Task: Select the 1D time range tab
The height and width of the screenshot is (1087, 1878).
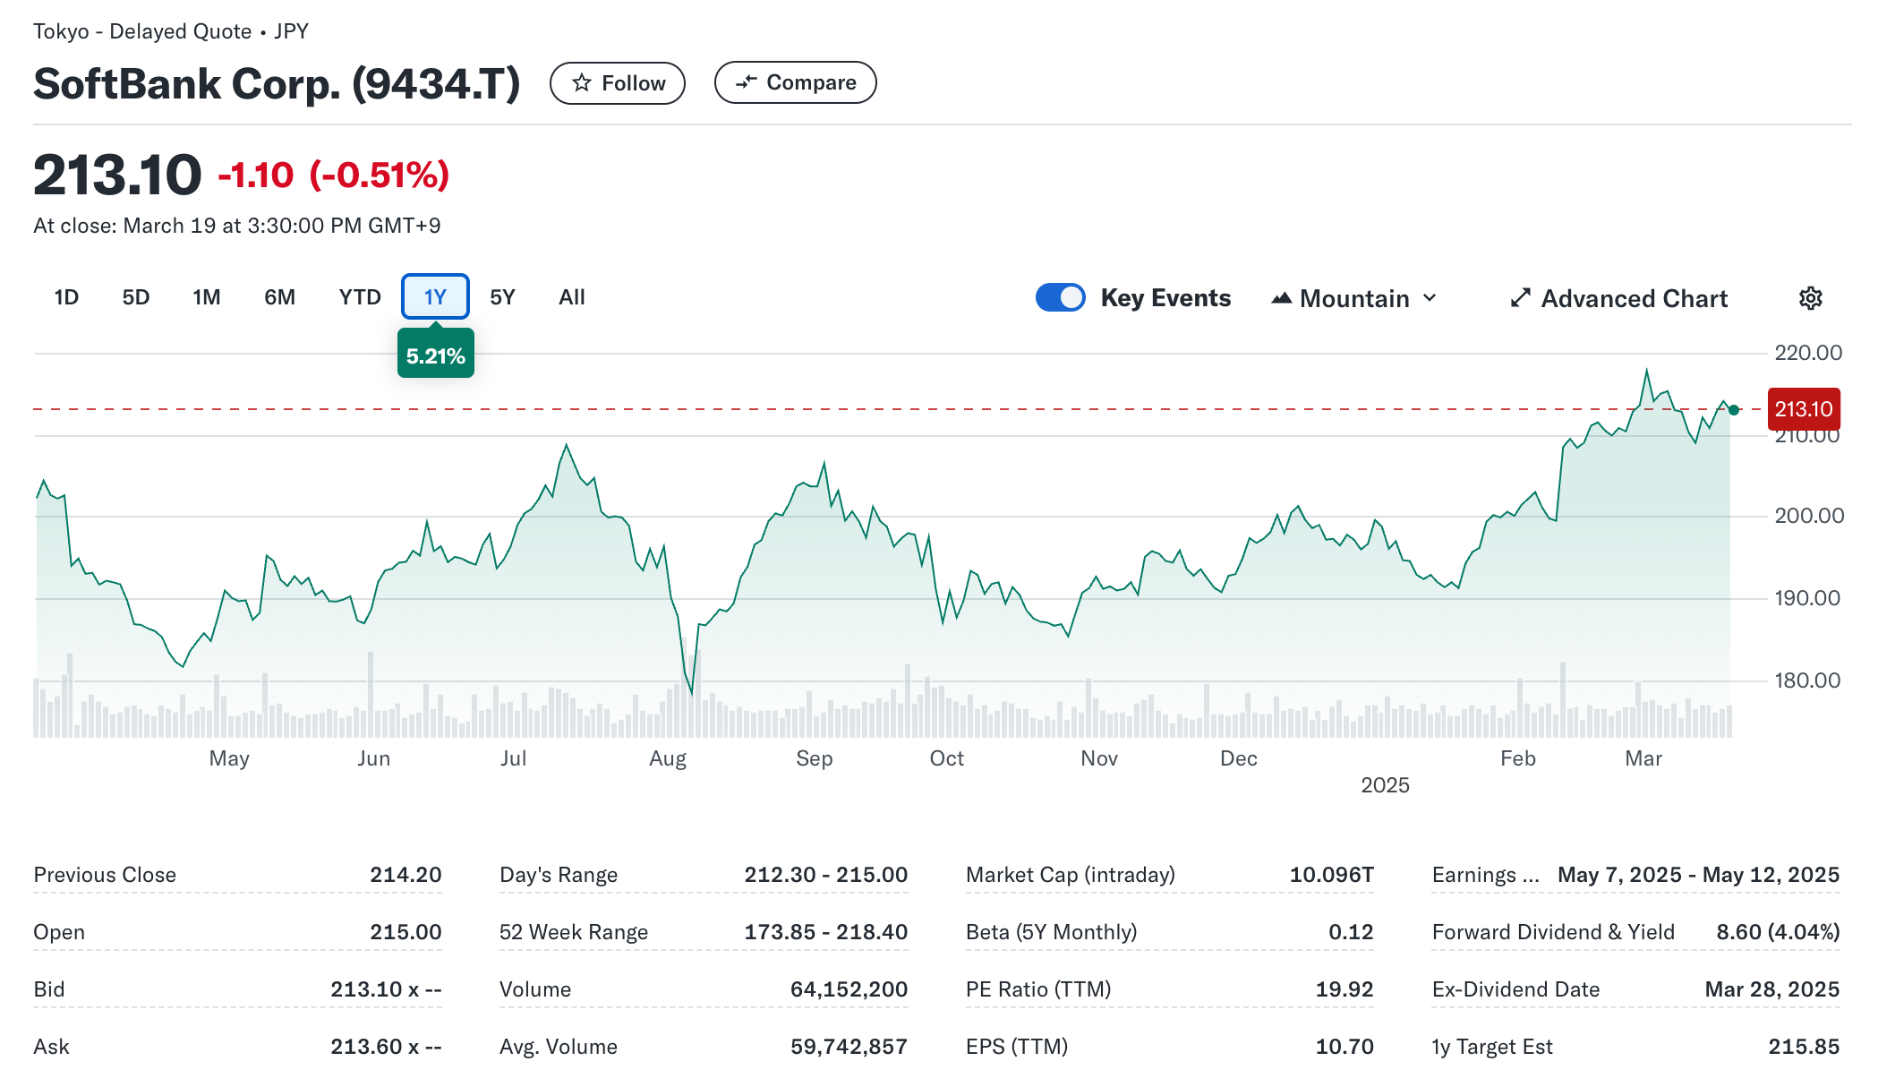Action: coord(66,297)
